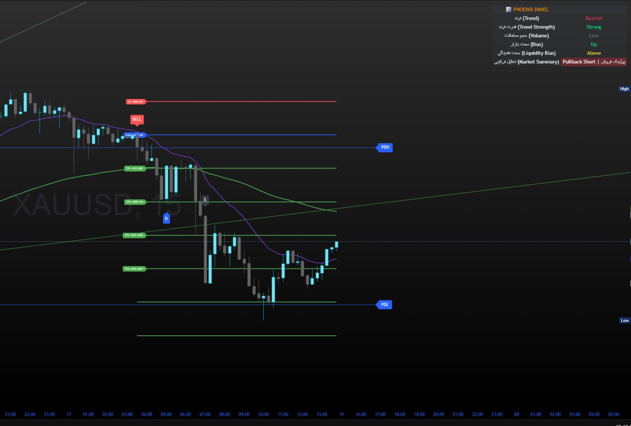This screenshot has width=631, height=426.
Task: Click the Bearish trend value
Action: 594,18
